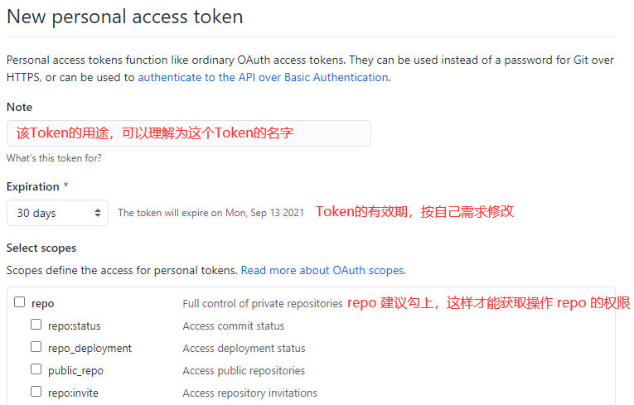This screenshot has height=405, width=634.
Task: Click the repo scope label
Action: pos(42,304)
